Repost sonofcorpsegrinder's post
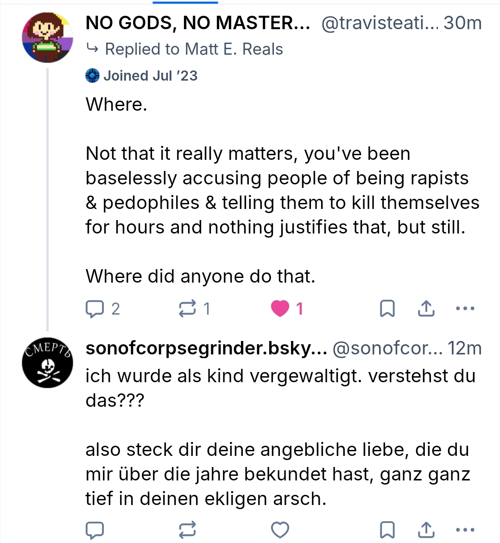The width and height of the screenshot is (500, 543). click(188, 530)
